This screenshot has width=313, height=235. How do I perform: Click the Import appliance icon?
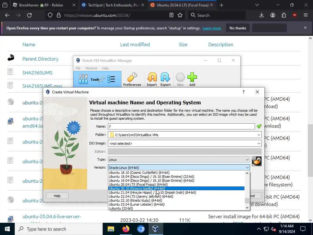(152, 79)
